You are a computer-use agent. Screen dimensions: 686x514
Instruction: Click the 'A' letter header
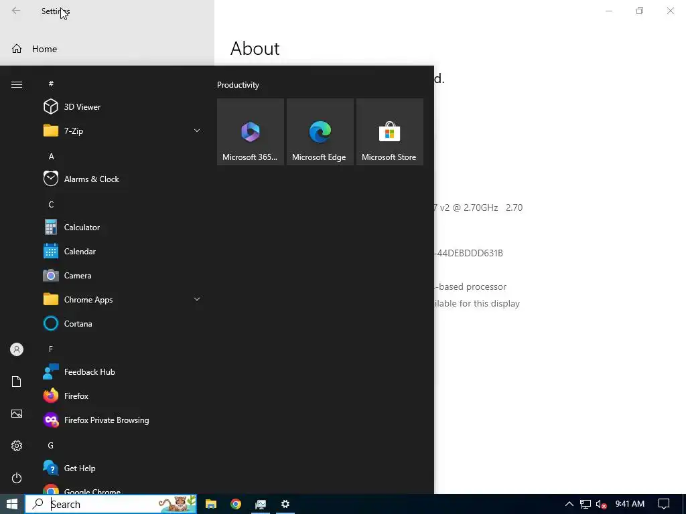pyautogui.click(x=51, y=157)
